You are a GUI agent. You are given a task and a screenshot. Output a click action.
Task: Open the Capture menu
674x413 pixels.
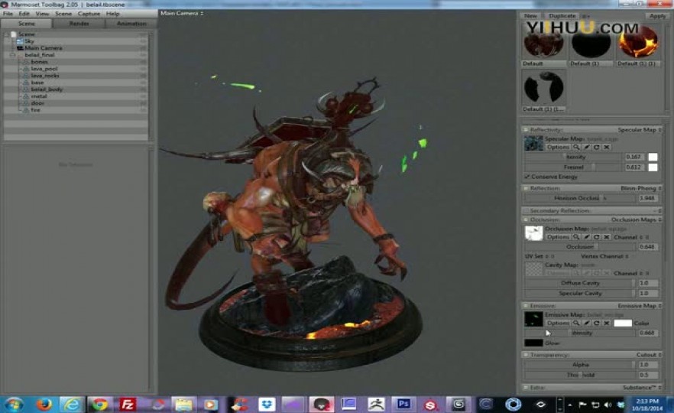pos(89,14)
